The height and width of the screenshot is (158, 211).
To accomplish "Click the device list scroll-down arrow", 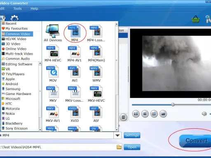I will [x=40, y=130].
